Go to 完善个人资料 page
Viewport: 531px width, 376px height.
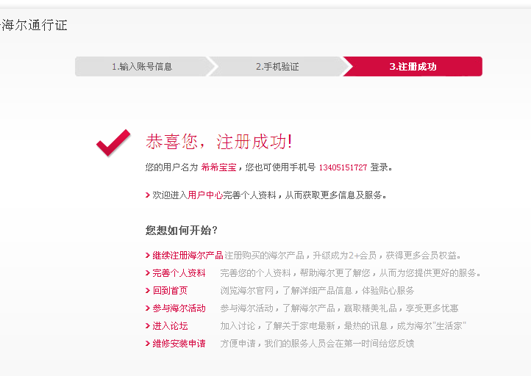pyautogui.click(x=179, y=273)
